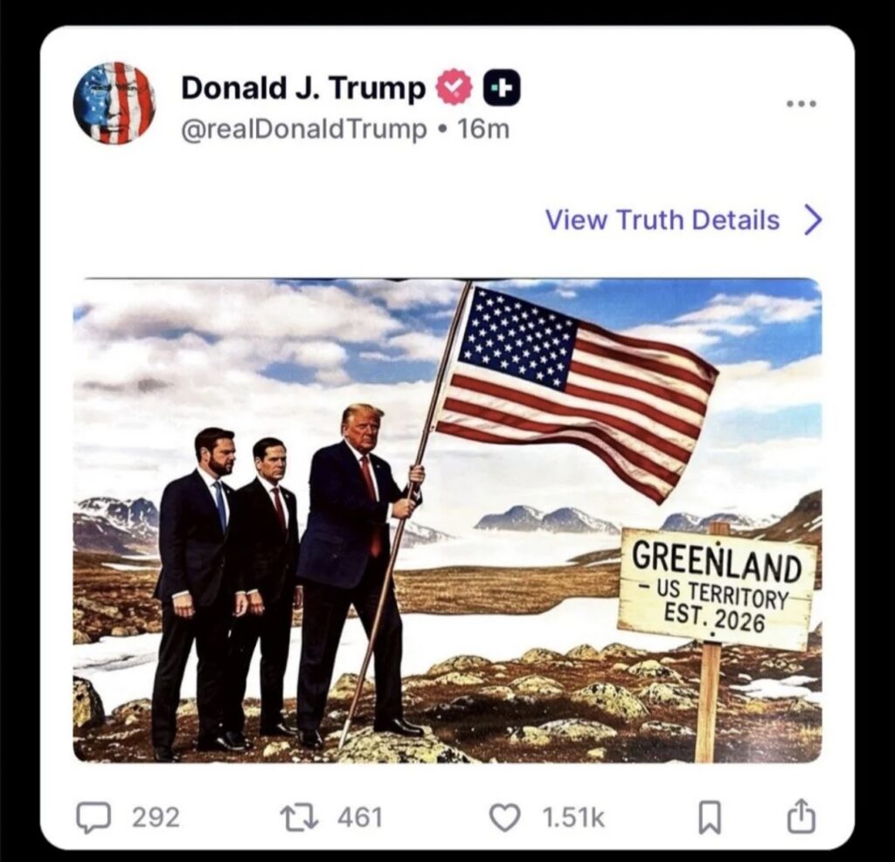The image size is (895, 862).
Task: View the 292 replies count
Action: [x=156, y=817]
